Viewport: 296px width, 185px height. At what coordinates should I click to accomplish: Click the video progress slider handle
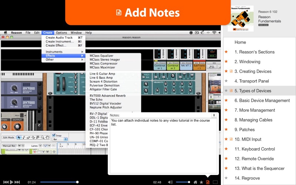click(77, 182)
